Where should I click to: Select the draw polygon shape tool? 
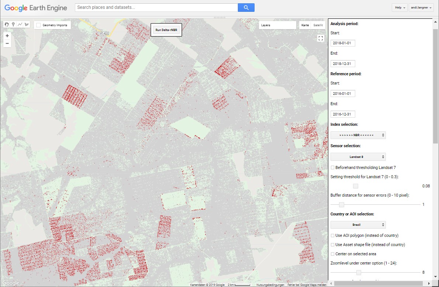[x=27, y=25]
